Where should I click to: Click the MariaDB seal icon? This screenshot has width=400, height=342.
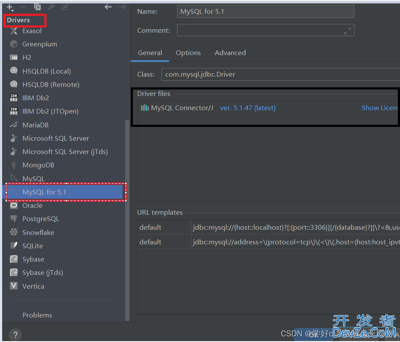pyautogui.click(x=14, y=125)
